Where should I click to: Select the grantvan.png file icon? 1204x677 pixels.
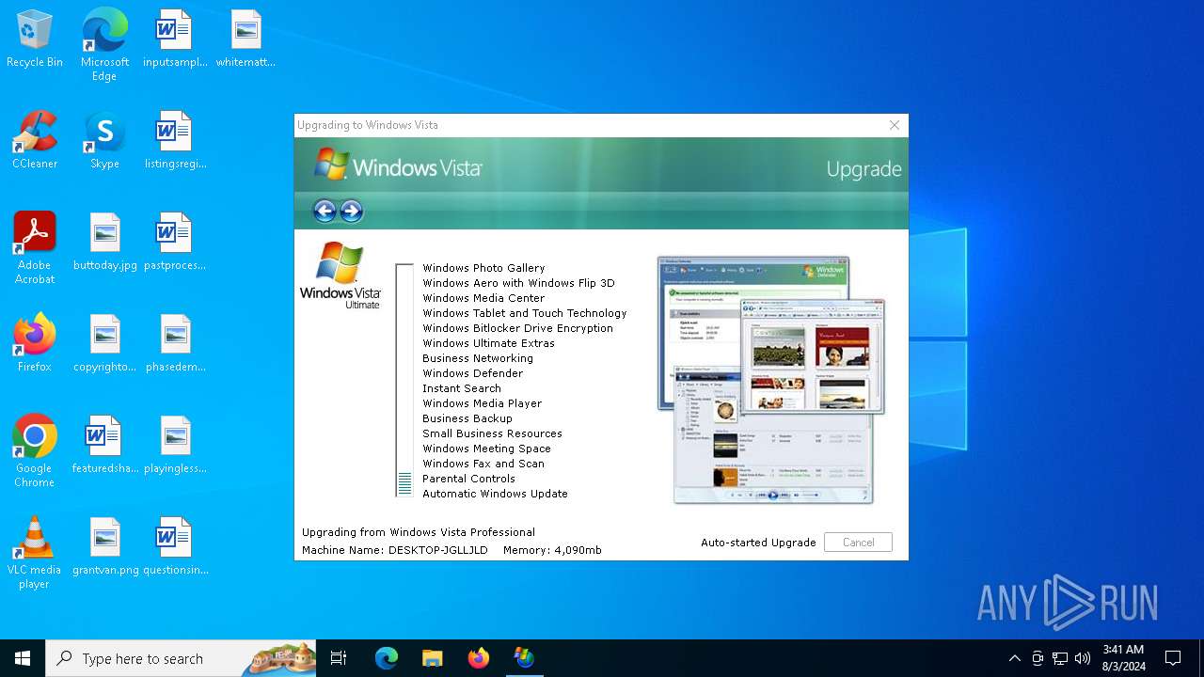tap(105, 547)
